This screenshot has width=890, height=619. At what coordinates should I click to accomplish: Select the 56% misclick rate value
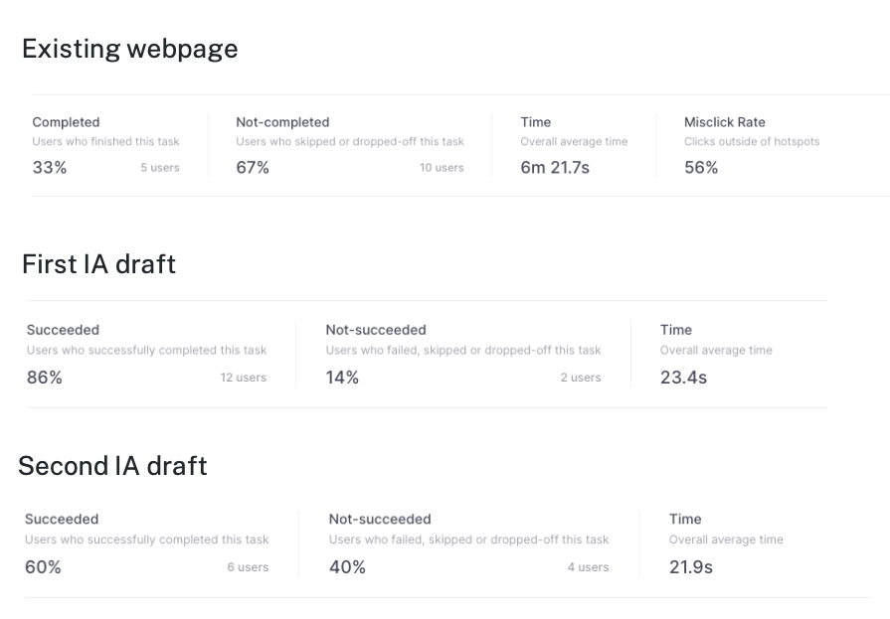(x=701, y=168)
